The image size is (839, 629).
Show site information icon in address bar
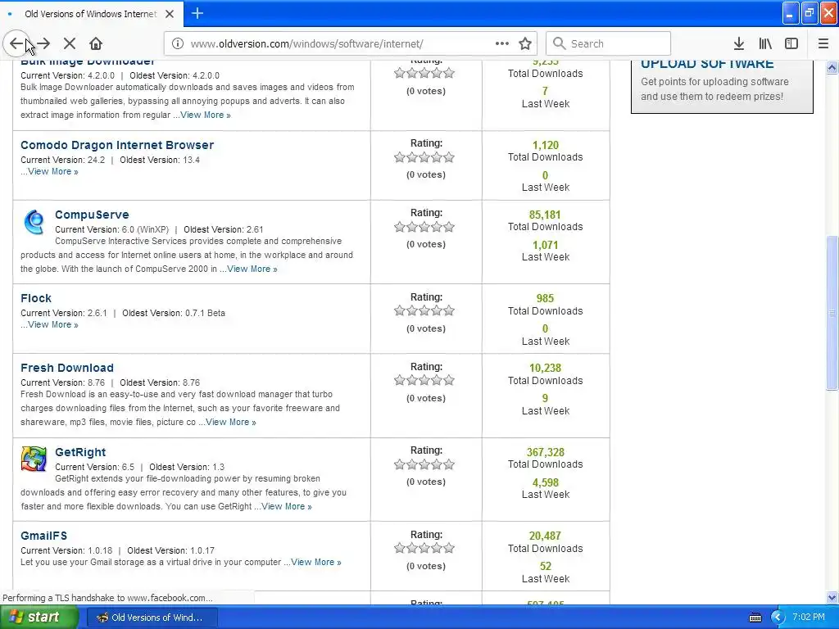178,43
